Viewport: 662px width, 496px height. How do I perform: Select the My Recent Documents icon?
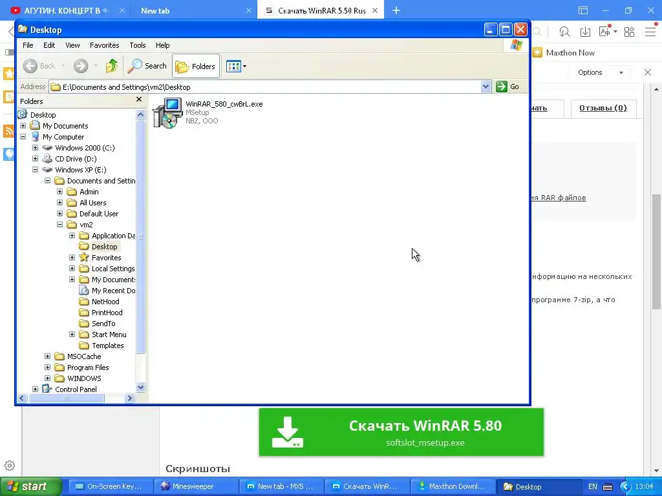(85, 291)
